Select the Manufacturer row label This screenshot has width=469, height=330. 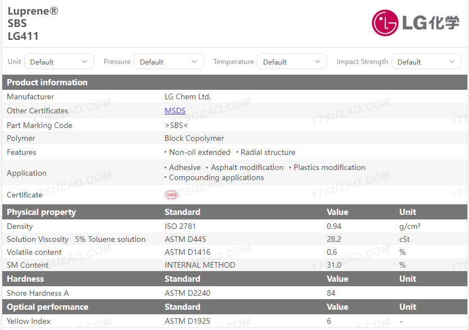(30, 97)
